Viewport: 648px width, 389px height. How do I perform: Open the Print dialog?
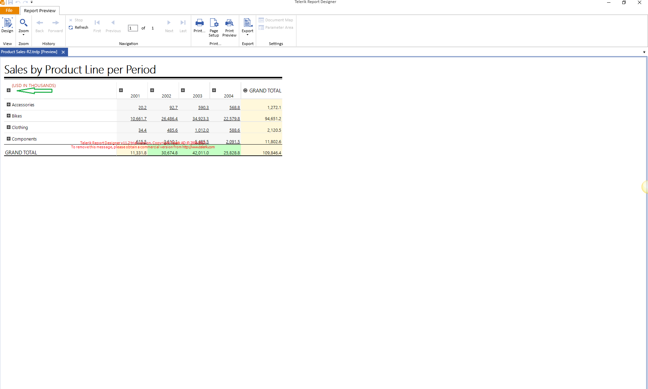(x=199, y=26)
